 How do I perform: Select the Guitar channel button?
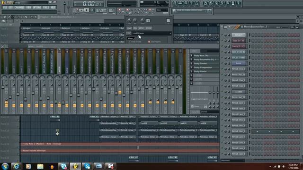coord(239,63)
